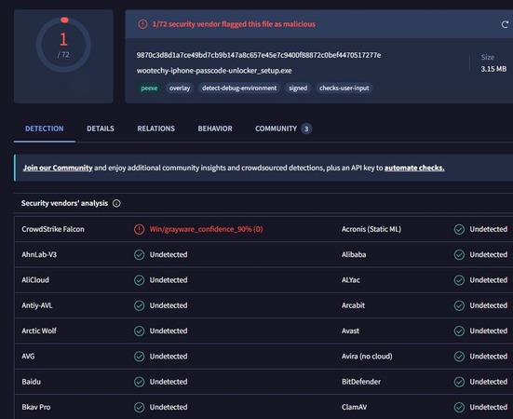513x419 pixels.
Task: Click the check icon for Arcabit
Action: 459,305
